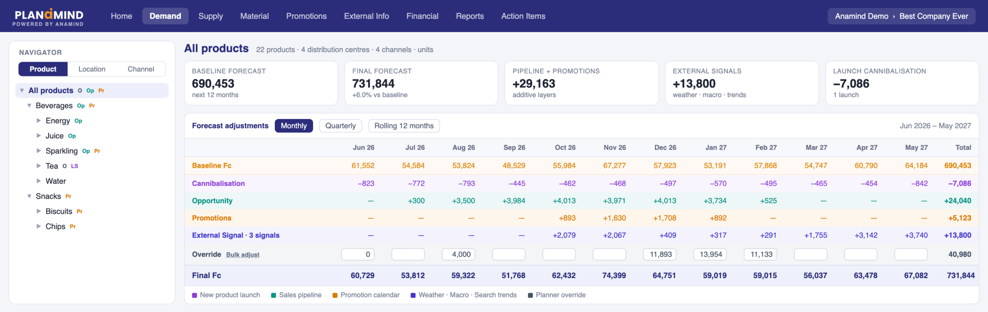988x312 pixels.
Task: Expand the Sparkling node arrow
Action: (39, 151)
